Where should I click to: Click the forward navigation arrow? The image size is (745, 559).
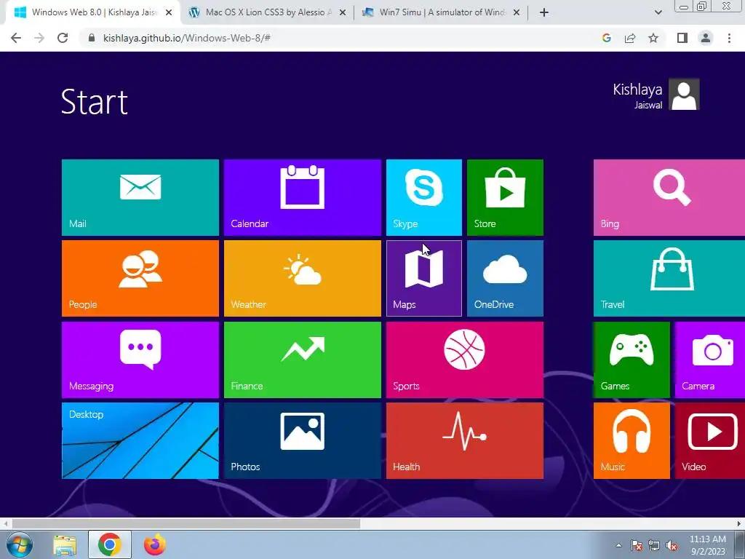coord(39,38)
